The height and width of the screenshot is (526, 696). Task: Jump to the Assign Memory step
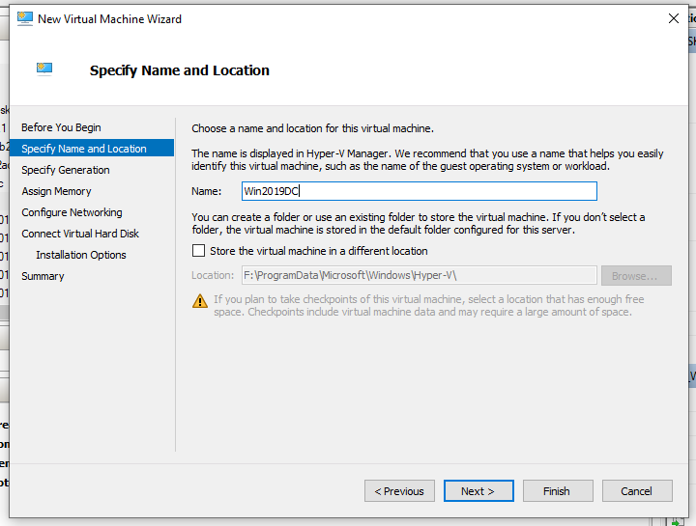56,191
